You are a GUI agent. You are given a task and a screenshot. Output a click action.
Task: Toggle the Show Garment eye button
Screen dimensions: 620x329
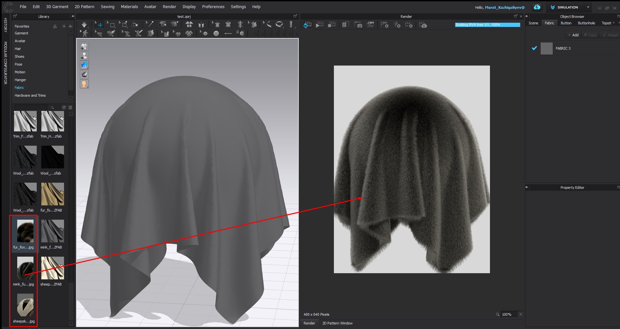tap(84, 46)
